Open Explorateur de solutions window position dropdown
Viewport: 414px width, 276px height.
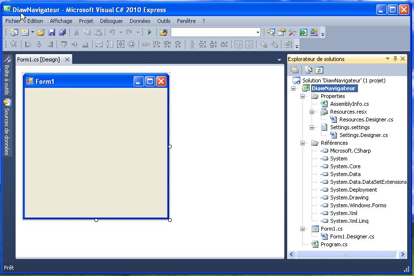[388, 59]
